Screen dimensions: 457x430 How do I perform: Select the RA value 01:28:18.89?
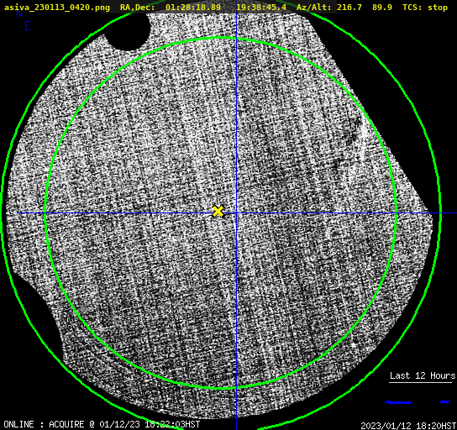pyautogui.click(x=193, y=8)
